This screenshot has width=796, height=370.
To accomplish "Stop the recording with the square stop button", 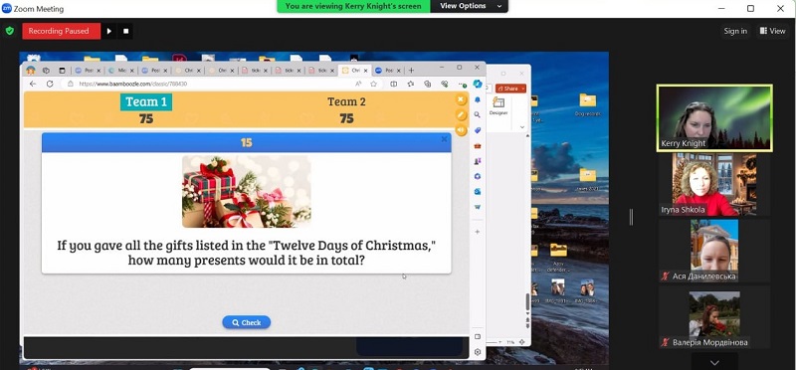I will [x=126, y=31].
